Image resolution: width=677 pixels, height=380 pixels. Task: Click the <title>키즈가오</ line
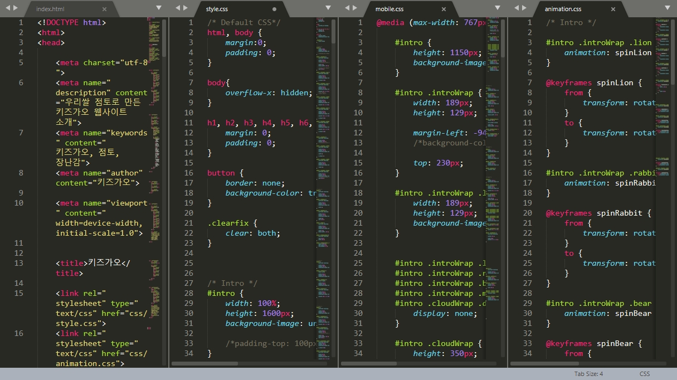pos(92,263)
